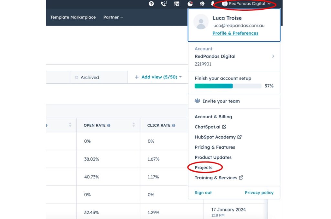Viewport: 331px width, 219px height.
Task: Toggle sorting on the OPEN RATE column
Action: pyautogui.click(x=133, y=125)
